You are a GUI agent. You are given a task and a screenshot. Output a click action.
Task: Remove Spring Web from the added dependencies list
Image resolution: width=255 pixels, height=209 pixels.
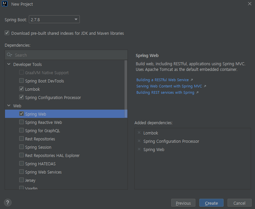tap(139, 149)
